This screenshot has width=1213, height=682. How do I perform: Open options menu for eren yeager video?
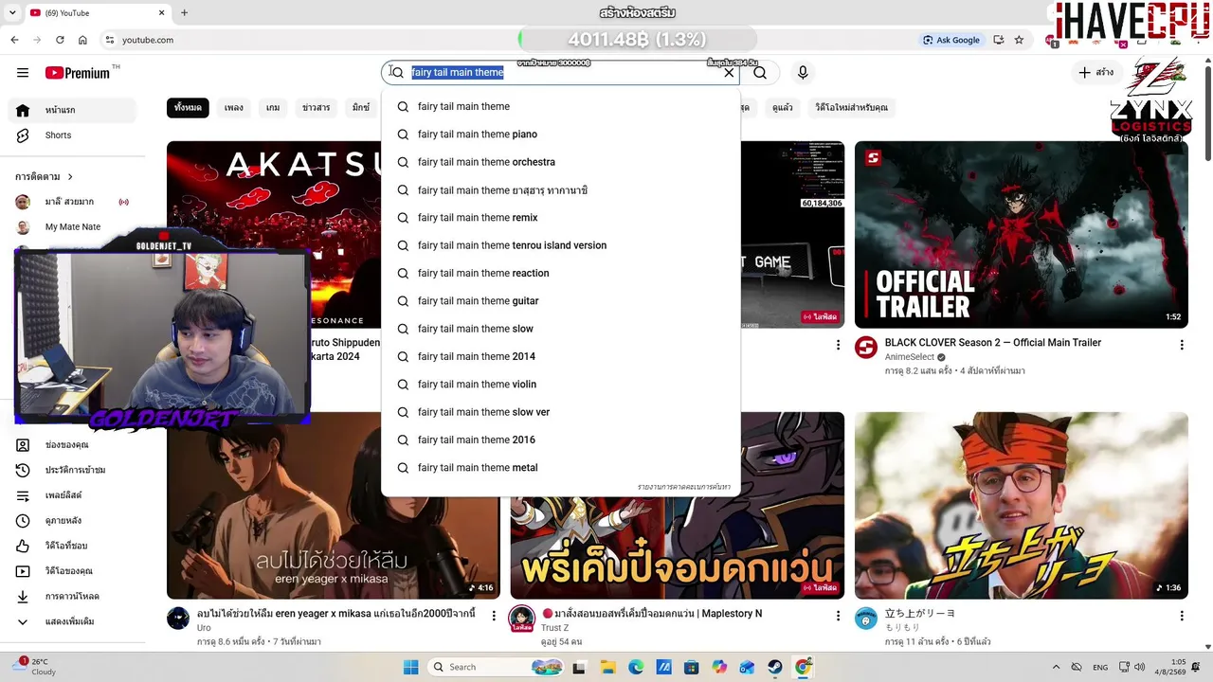coord(494,616)
